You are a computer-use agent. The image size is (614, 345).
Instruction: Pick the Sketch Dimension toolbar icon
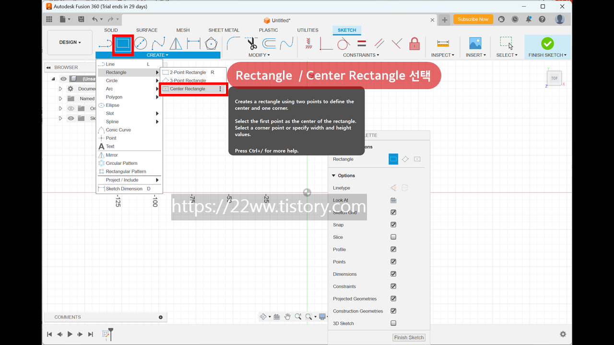click(x=193, y=44)
